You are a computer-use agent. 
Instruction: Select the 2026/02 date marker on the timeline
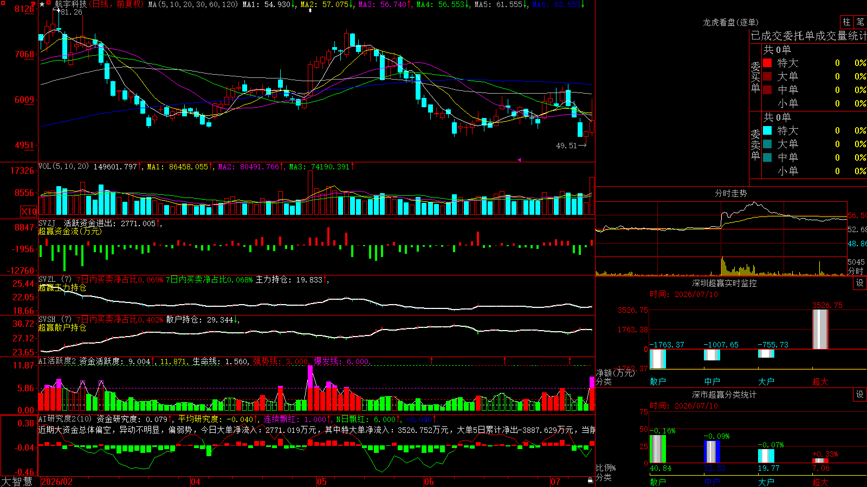click(x=57, y=482)
